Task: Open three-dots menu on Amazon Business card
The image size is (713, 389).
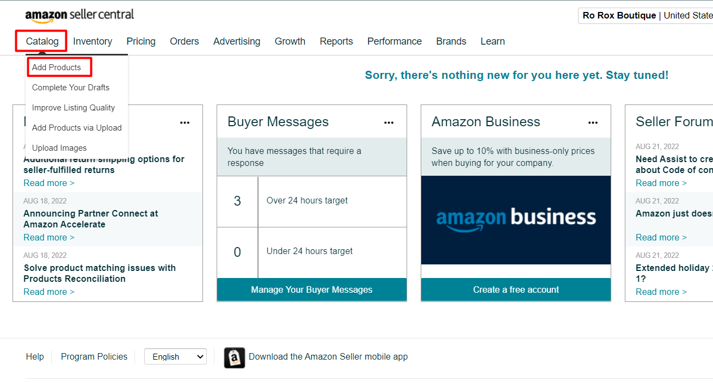Action: tap(593, 123)
